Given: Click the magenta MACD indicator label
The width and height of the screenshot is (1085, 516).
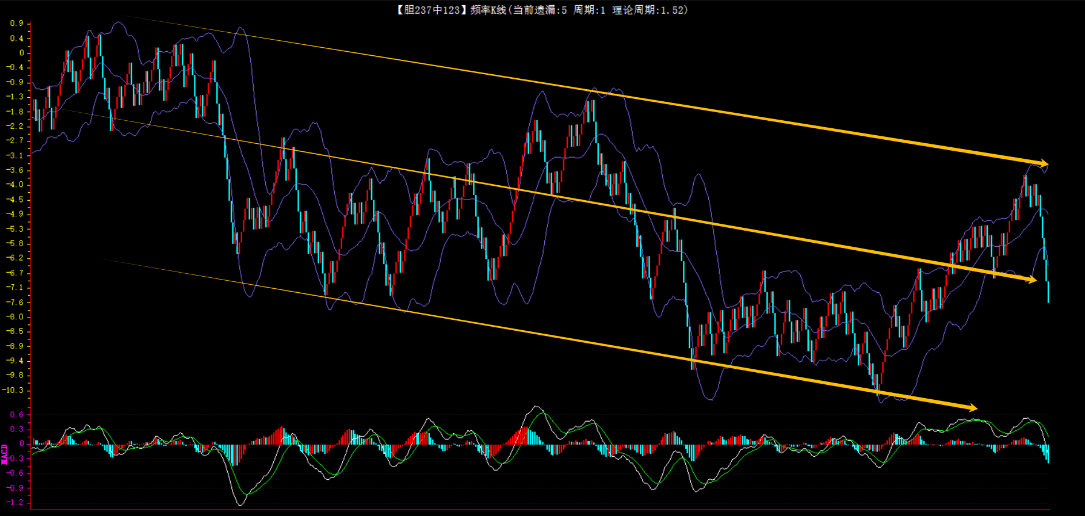Looking at the screenshot, I should pos(5,454).
